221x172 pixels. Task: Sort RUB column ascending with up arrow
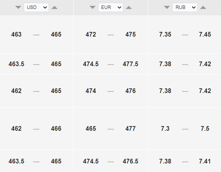(x=203, y=7)
